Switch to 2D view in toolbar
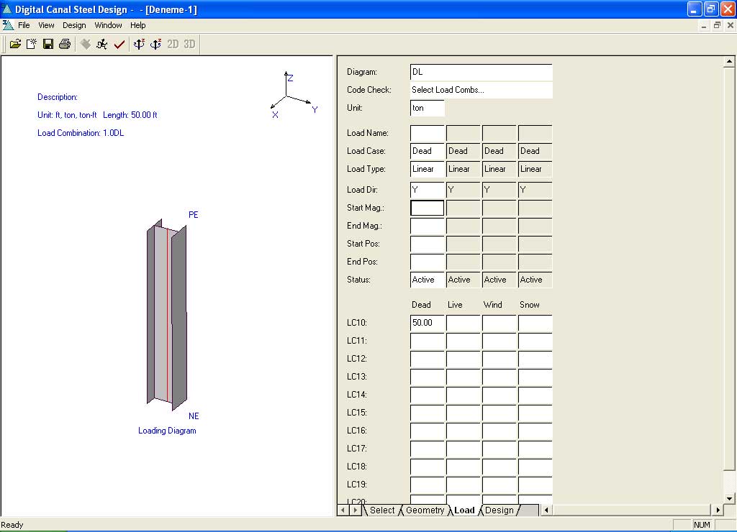This screenshot has width=737, height=532. pyautogui.click(x=173, y=44)
